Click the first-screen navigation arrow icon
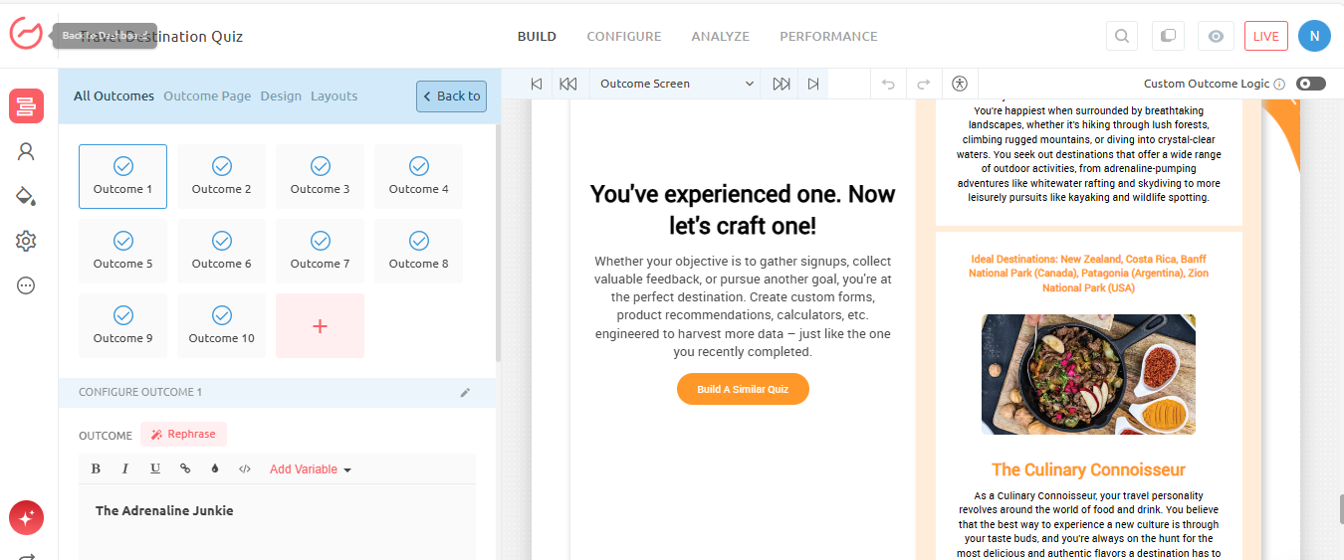The height and width of the screenshot is (560, 1344). click(537, 85)
